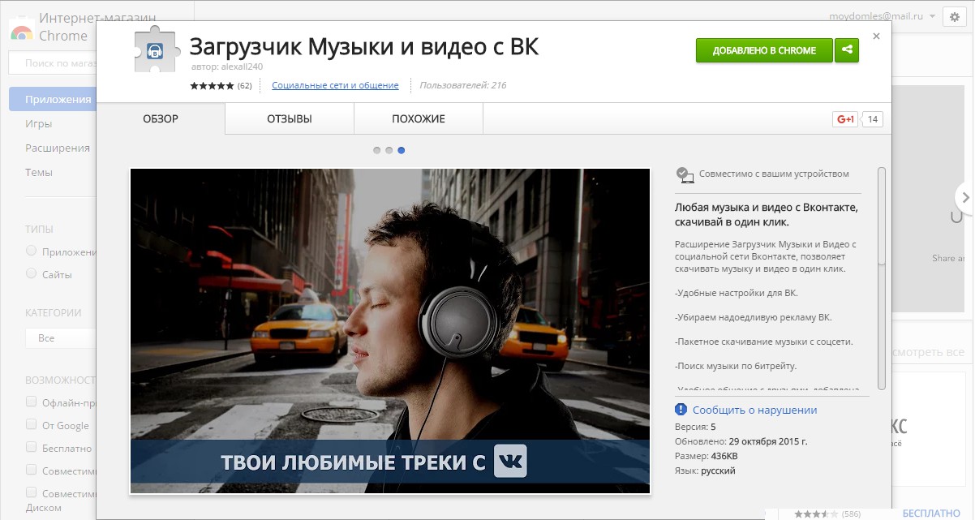Viewport: 975px width, 520px height.
Task: Click the VK logo in the banner
Action: (x=510, y=462)
